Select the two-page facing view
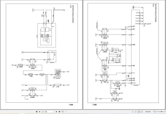Image resolution: width=166 pixels, height=114 pixels. 139,112
